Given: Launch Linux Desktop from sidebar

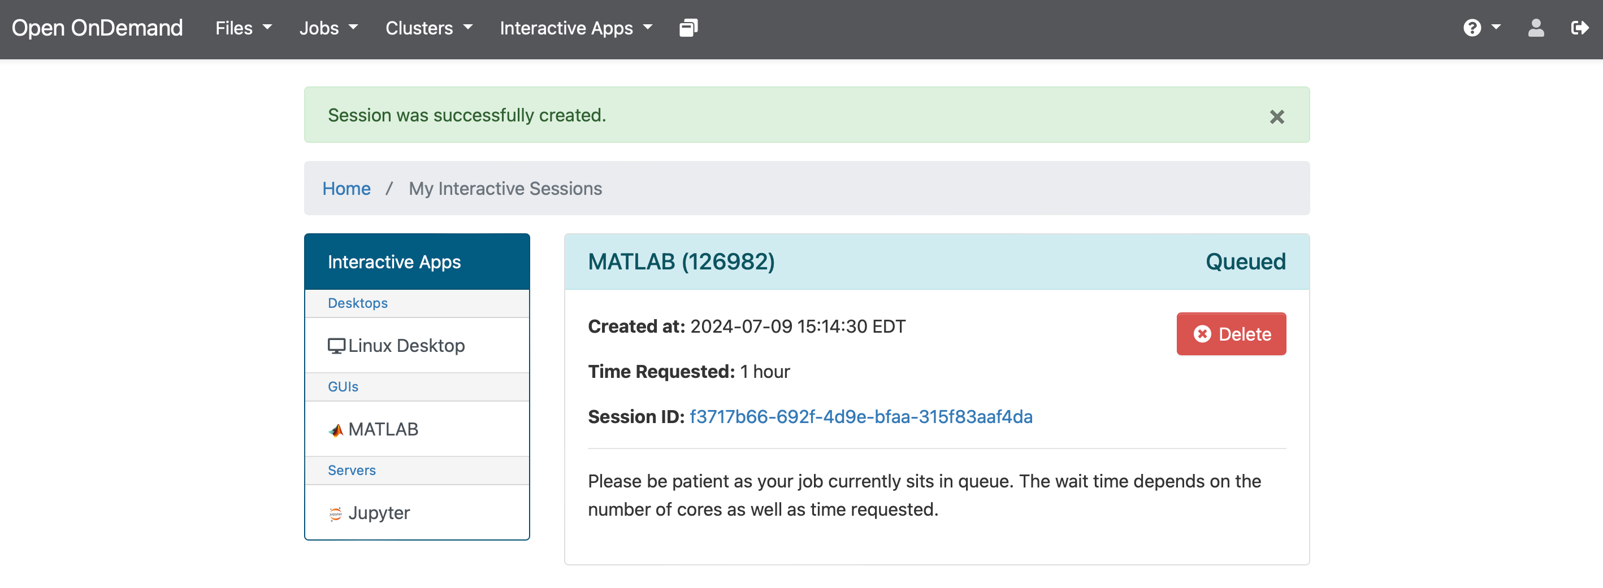Looking at the screenshot, I should [x=417, y=346].
